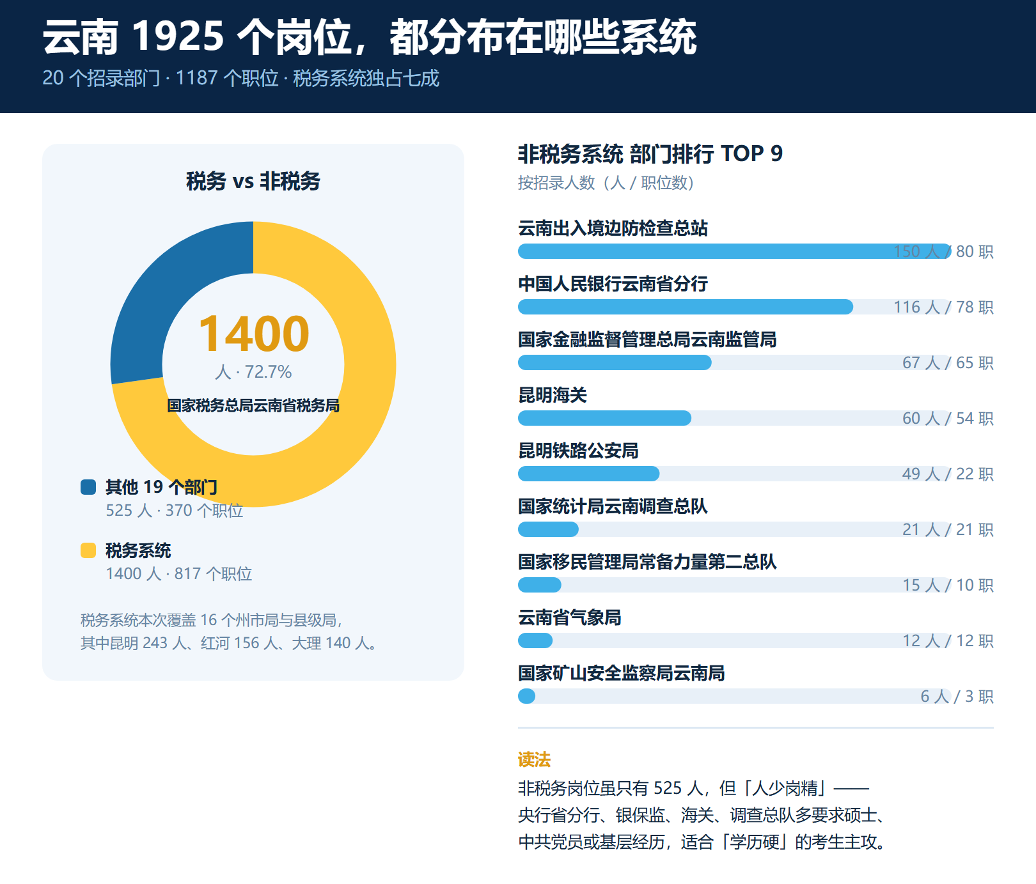Click the 昆明海关 department name
Image resolution: width=1036 pixels, height=884 pixels.
[x=553, y=395]
